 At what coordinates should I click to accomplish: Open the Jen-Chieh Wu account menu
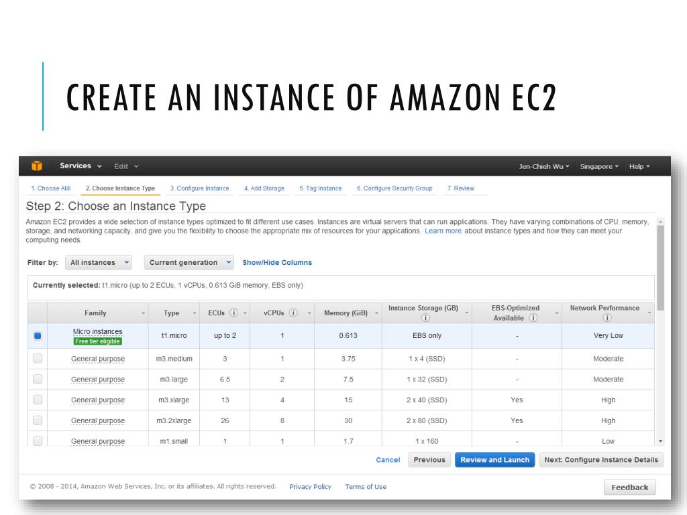pos(543,166)
